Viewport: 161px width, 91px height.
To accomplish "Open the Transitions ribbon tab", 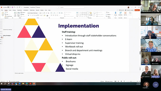I will coord(20,10).
